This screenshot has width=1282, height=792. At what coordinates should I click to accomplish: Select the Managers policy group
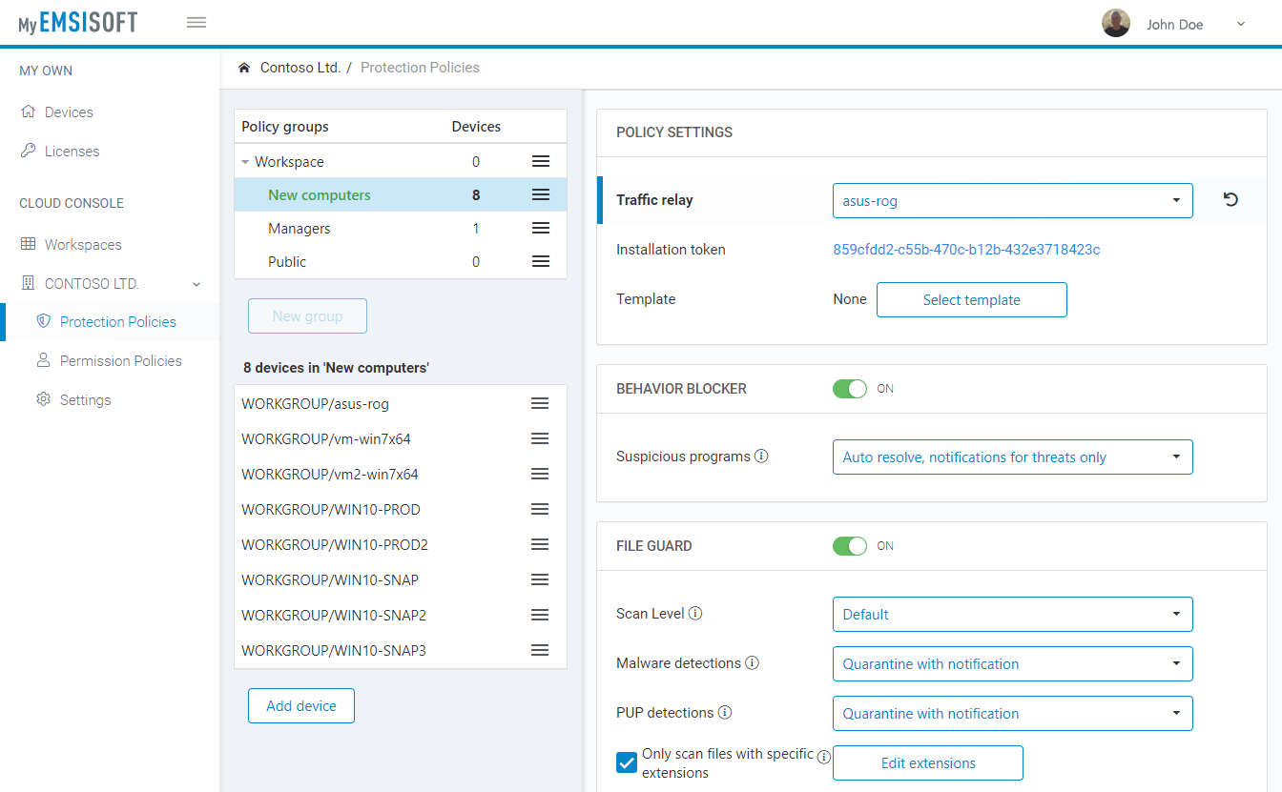pyautogui.click(x=401, y=229)
